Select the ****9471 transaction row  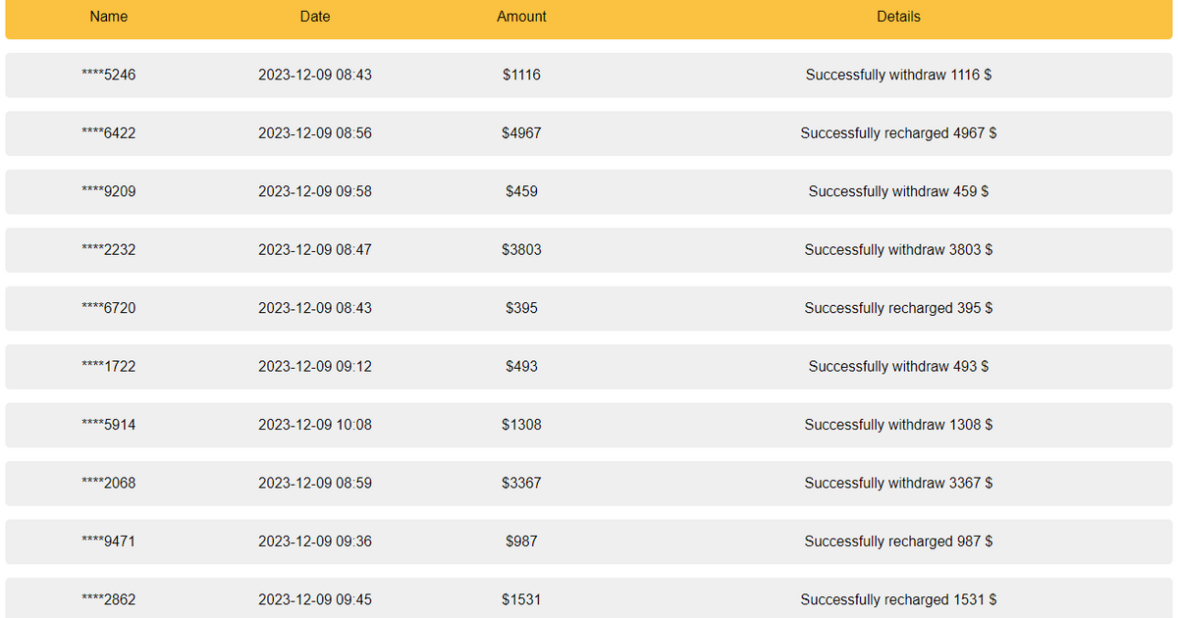pos(589,541)
